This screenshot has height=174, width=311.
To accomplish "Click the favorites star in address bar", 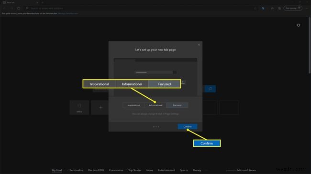I will 255,8.
